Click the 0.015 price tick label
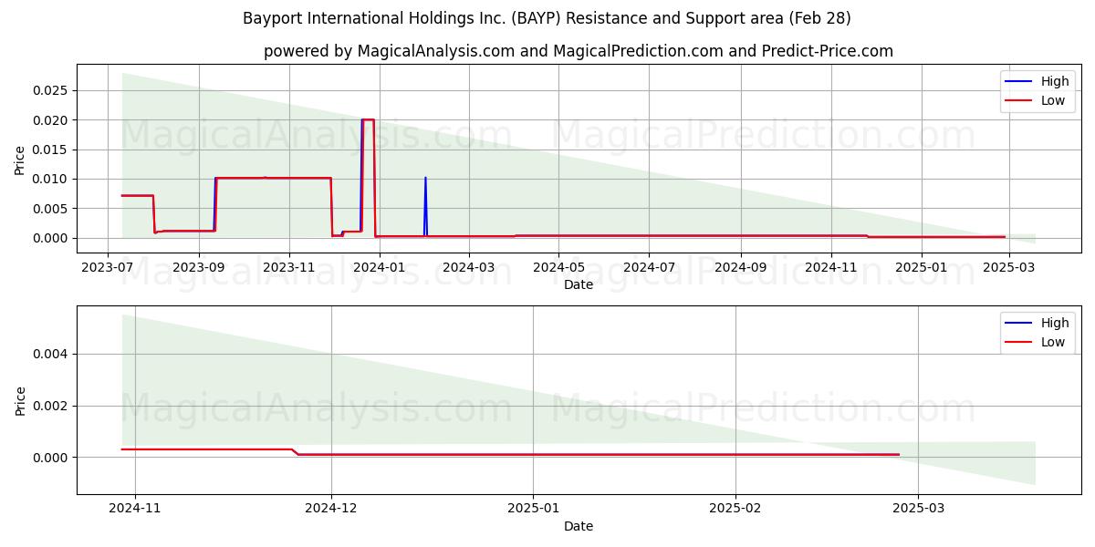The image size is (1095, 547). click(51, 150)
